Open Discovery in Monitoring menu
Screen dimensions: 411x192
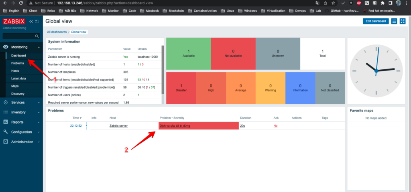click(18, 93)
